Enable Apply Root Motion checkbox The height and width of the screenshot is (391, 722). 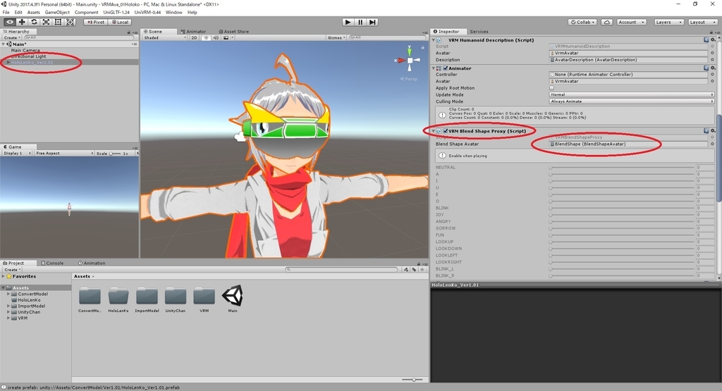pyautogui.click(x=551, y=88)
